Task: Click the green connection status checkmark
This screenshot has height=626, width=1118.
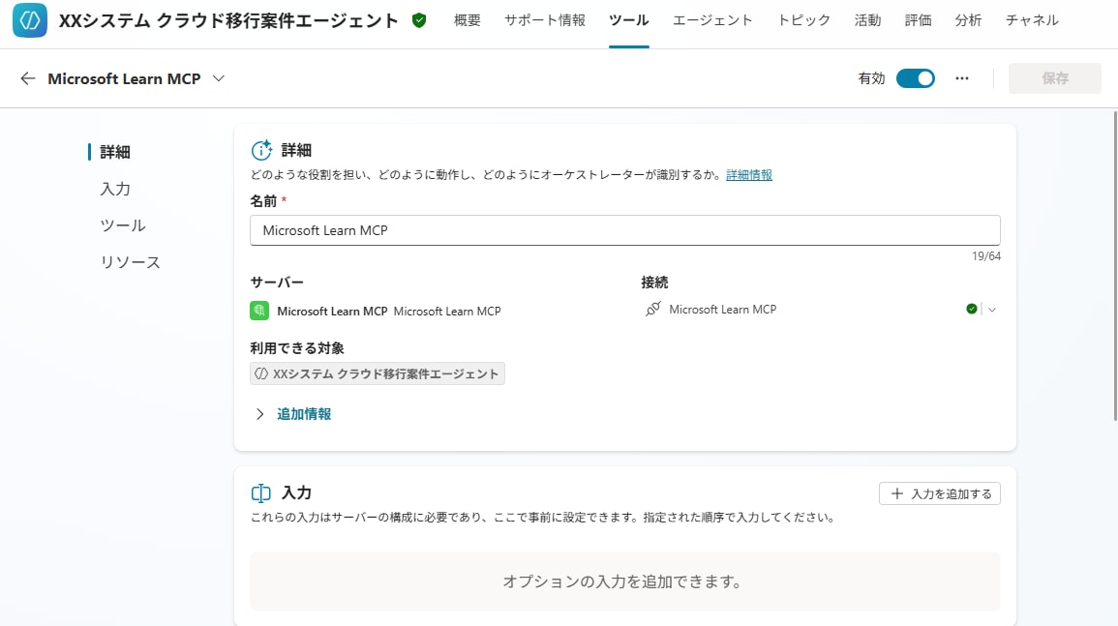Action: 971,309
